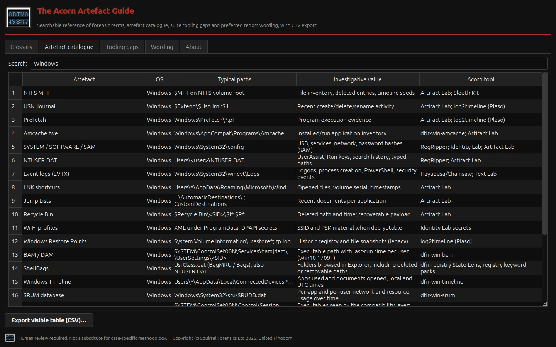The height and width of the screenshot is (347, 556).
Task: Select the dfir-win-bam tool cell
Action: [x=481, y=255]
